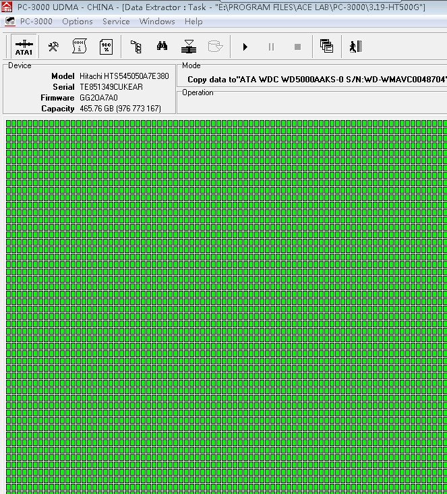Image resolution: width=447 pixels, height=494 pixels.
Task: Open the Help menu
Action: [x=193, y=22]
